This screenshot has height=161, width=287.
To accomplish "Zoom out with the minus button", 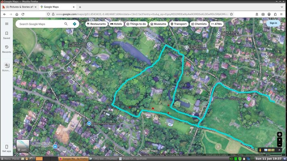I will point(279,144).
